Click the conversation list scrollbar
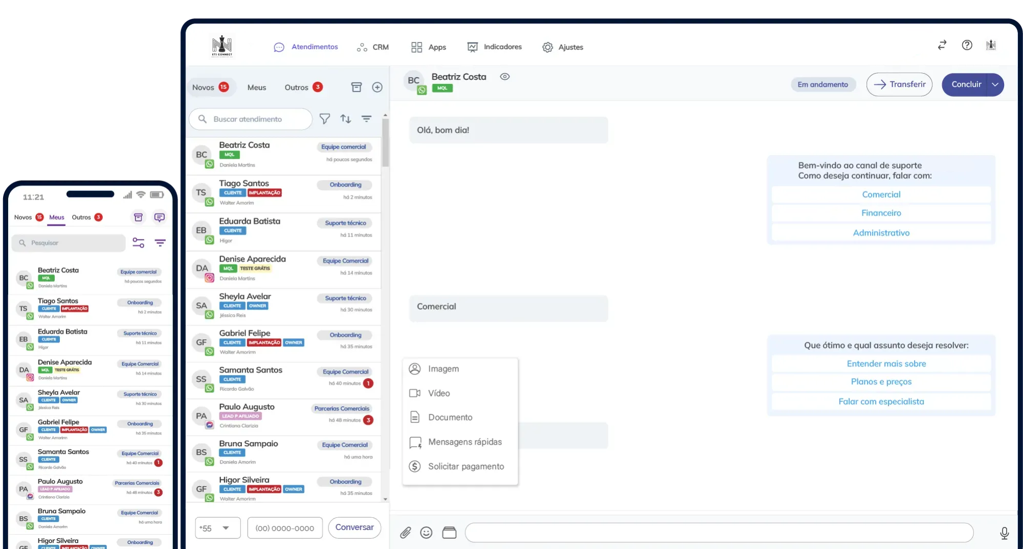The image size is (1023, 549). click(385, 143)
